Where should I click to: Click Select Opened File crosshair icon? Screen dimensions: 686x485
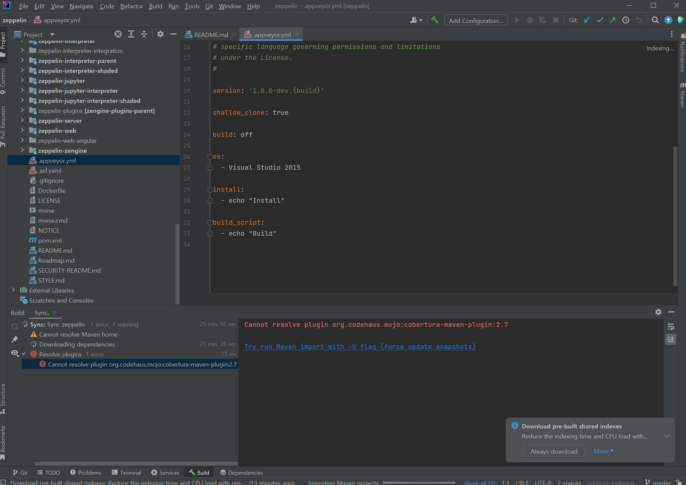click(x=118, y=34)
